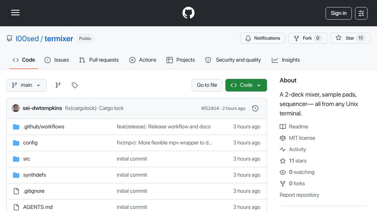
Task: Click the star icon beside 11 stars
Action: coord(283,161)
